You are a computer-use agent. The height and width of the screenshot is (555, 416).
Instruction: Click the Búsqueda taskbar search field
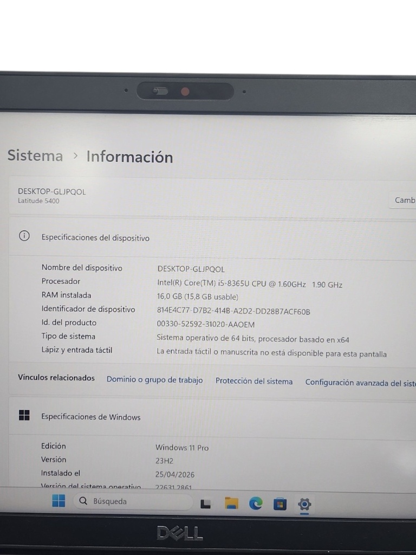pos(133,501)
